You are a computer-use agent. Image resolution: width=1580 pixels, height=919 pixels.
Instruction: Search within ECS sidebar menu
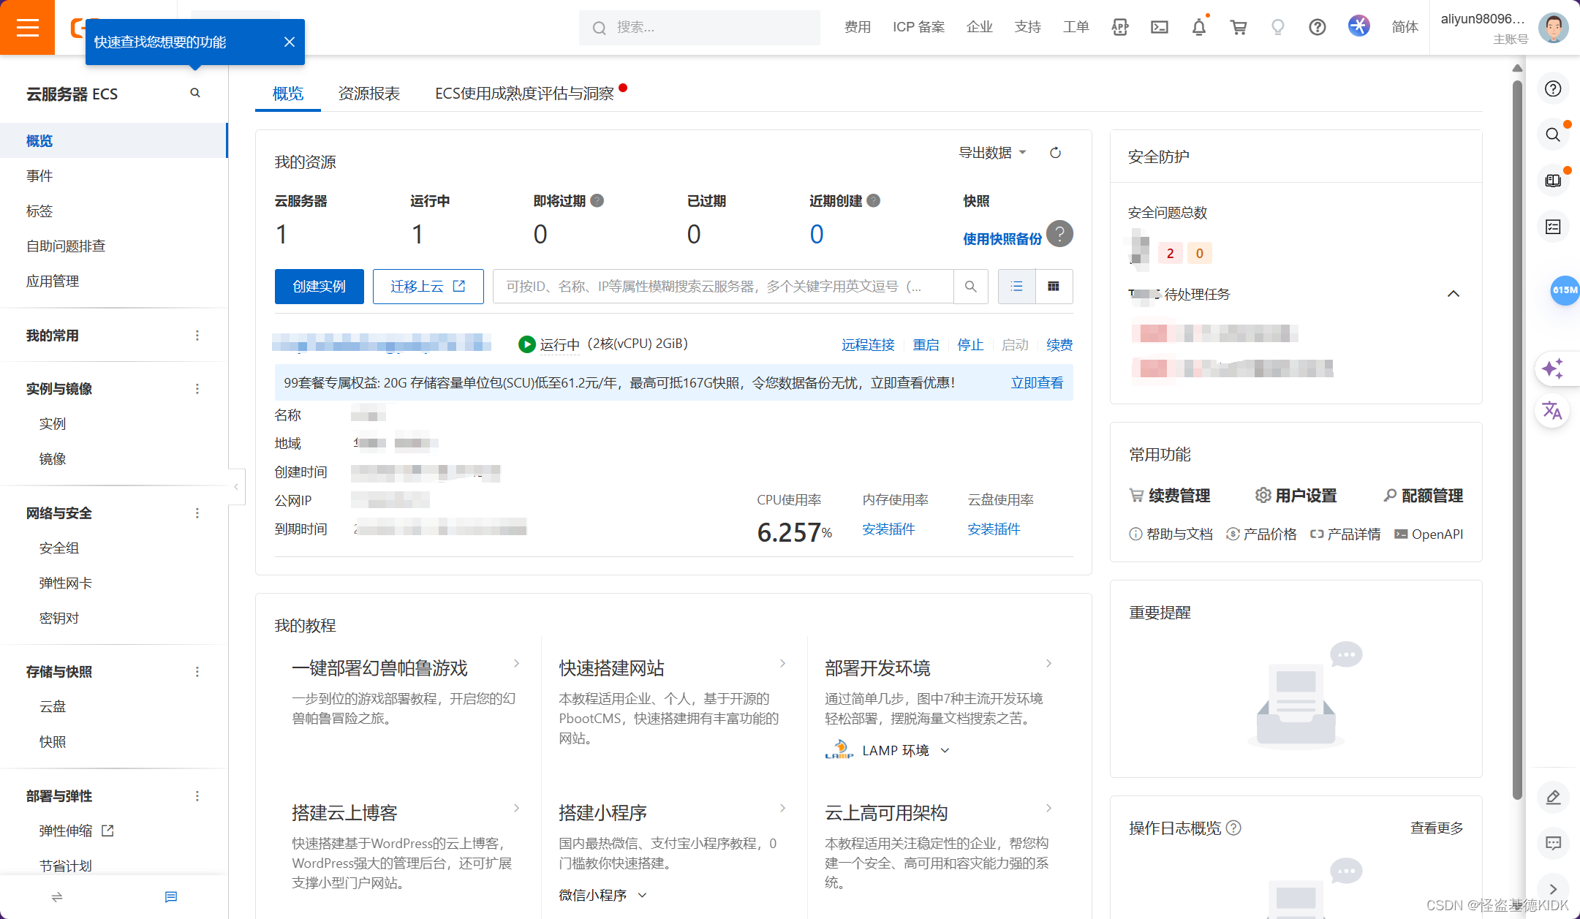195,93
